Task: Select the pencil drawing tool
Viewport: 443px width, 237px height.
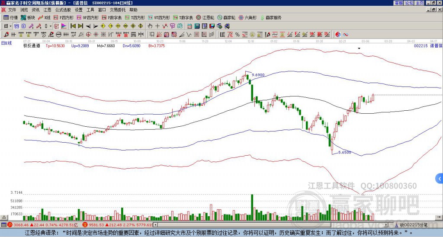Action: tap(6, 35)
